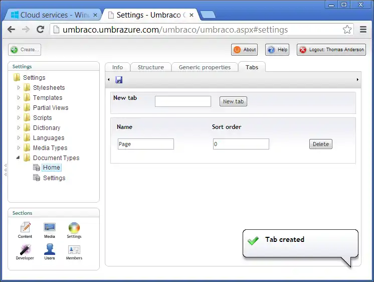Open Chrome hamburger menu
This screenshot has height=282, width=374.
pyautogui.click(x=363, y=30)
